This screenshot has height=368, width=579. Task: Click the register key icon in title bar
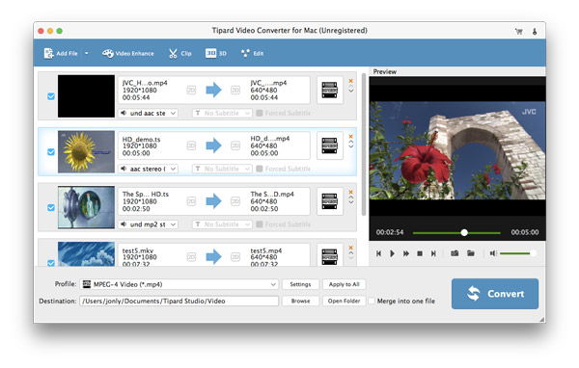pyautogui.click(x=535, y=32)
